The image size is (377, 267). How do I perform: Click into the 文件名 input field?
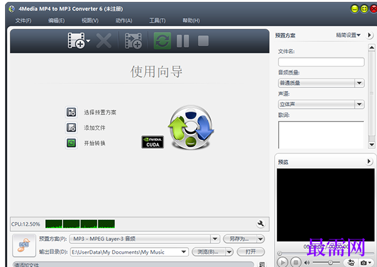[x=321, y=62]
